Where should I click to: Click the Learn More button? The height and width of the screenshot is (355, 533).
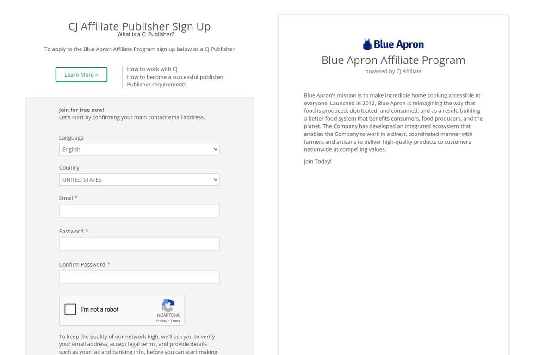pos(81,75)
